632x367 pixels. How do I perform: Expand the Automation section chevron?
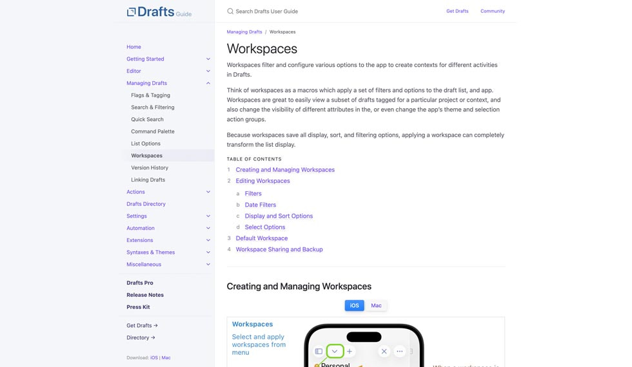pyautogui.click(x=208, y=228)
